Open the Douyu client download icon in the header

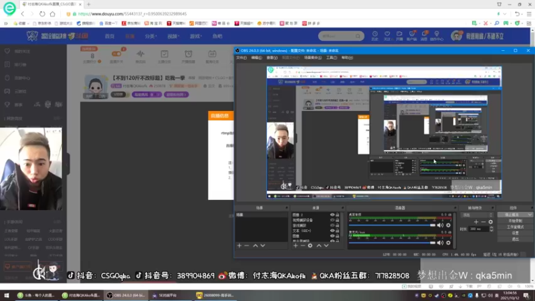[x=412, y=35]
